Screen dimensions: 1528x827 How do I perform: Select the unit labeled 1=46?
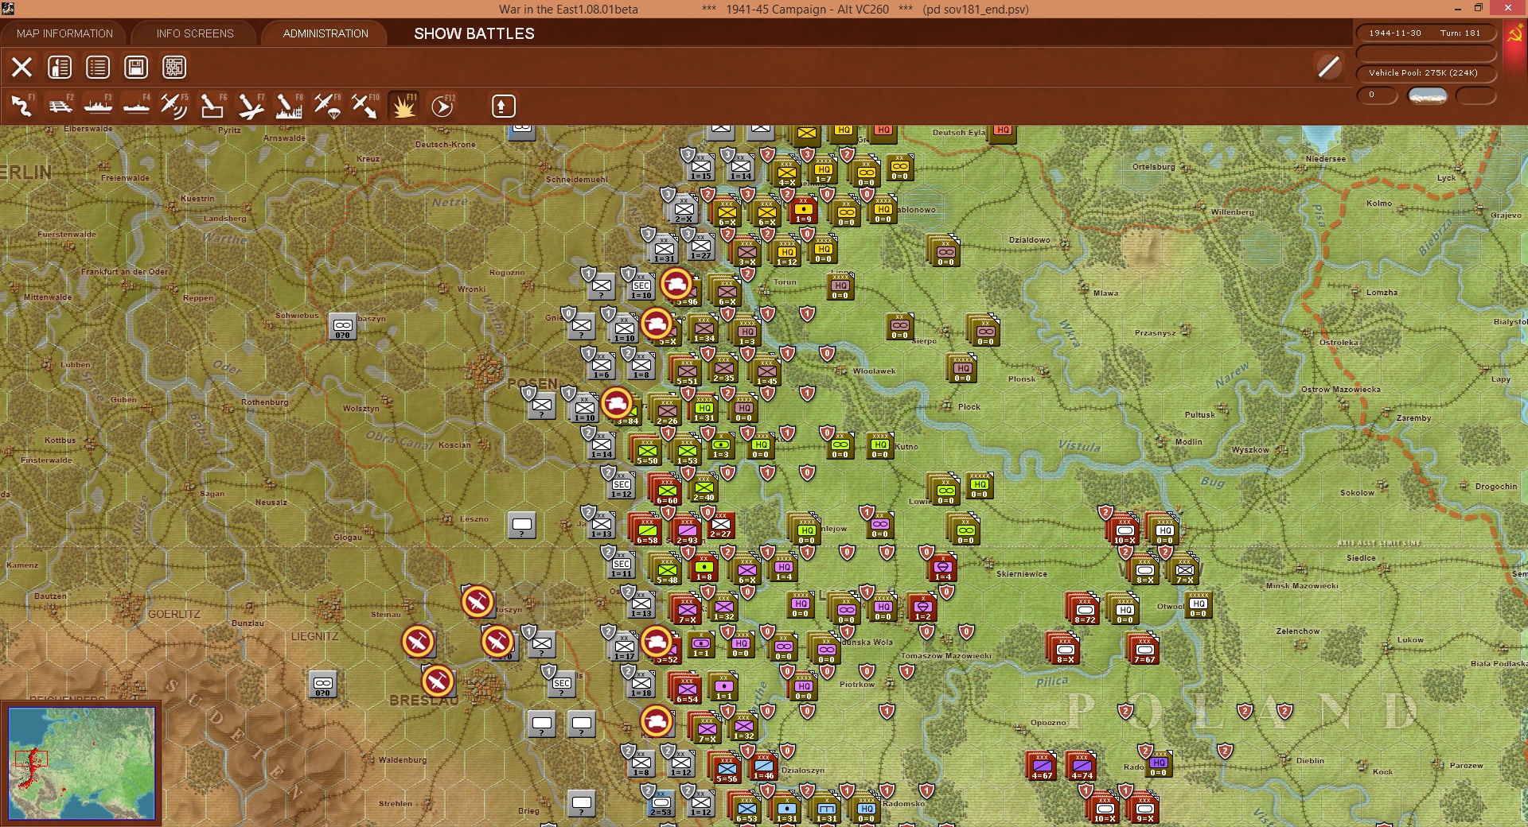[x=763, y=766]
